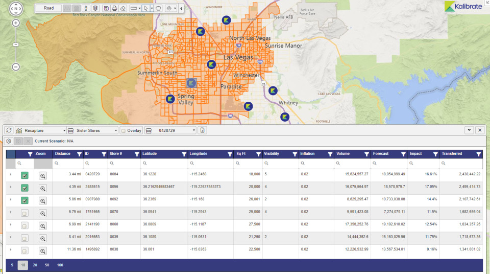Screen dimensions: 490x274
Task: Select the eraser clear tool
Action: (x=122, y=8)
